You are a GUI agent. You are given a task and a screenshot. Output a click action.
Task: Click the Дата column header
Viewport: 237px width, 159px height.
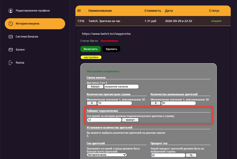pos(169,11)
